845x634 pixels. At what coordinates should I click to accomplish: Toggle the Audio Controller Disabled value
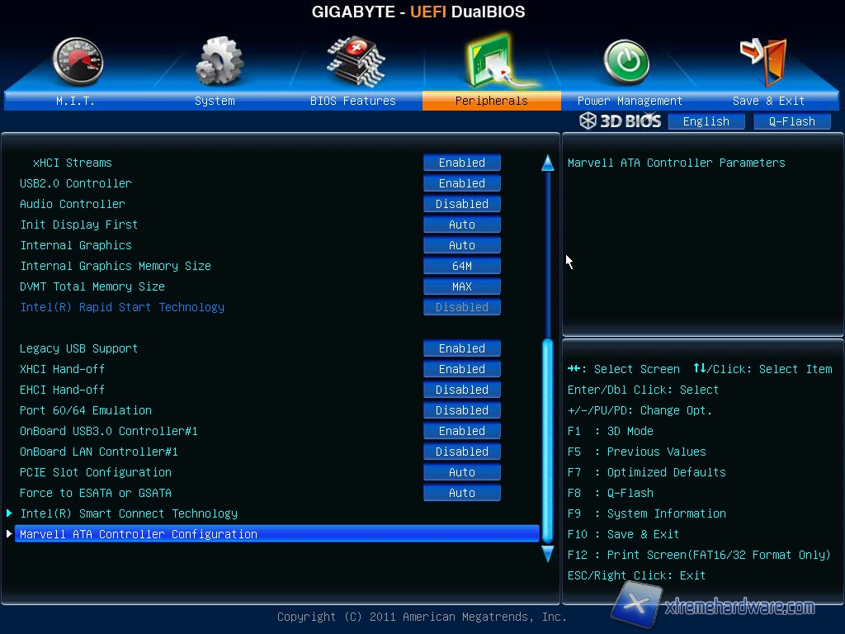[x=462, y=204]
